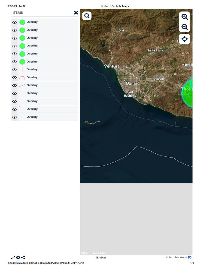Toggle the eye icon of the last overlay
This screenshot has width=202, height=269.
tap(14, 117)
